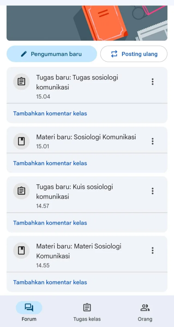Open three-dot menu for Materi baru: Sosiologi Komunikasi

(x=152, y=141)
